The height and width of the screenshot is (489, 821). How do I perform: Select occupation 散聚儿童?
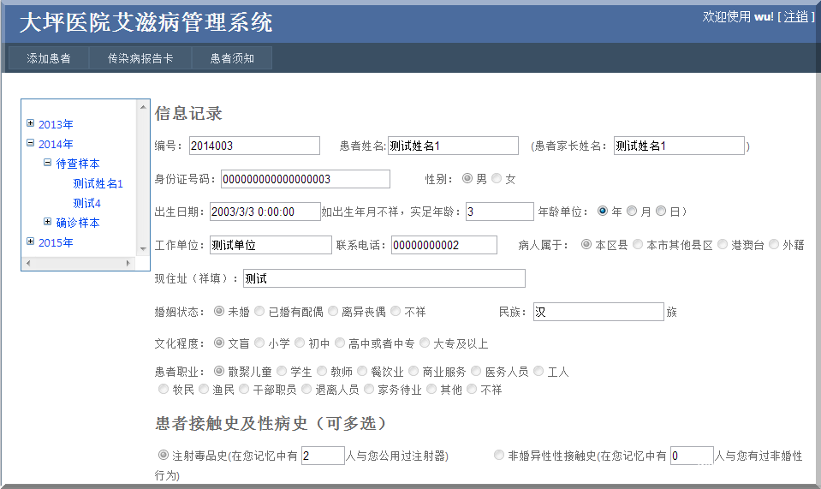click(219, 371)
